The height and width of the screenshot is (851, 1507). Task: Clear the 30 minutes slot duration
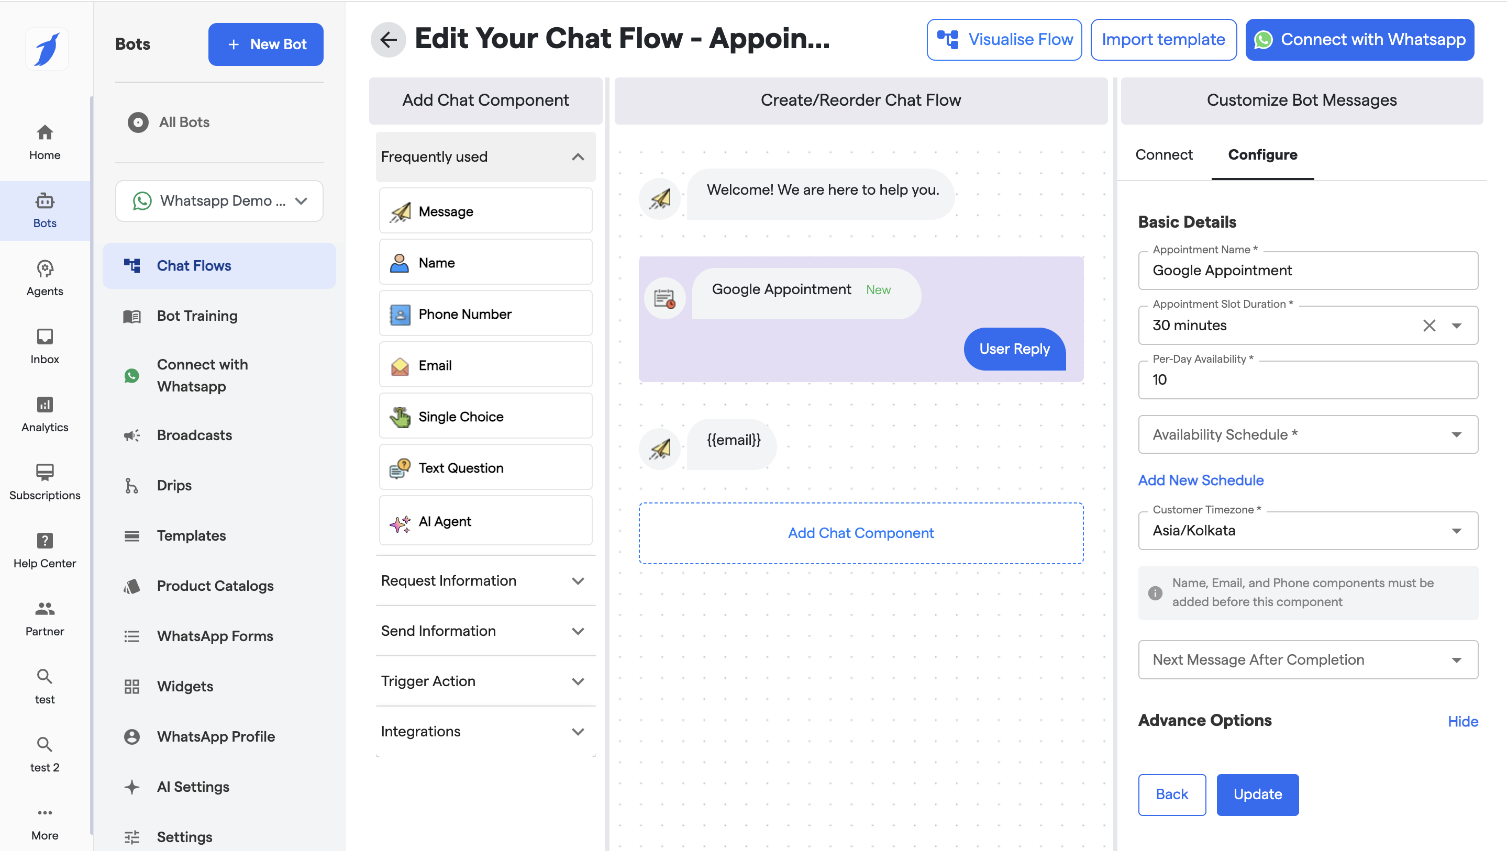point(1428,325)
